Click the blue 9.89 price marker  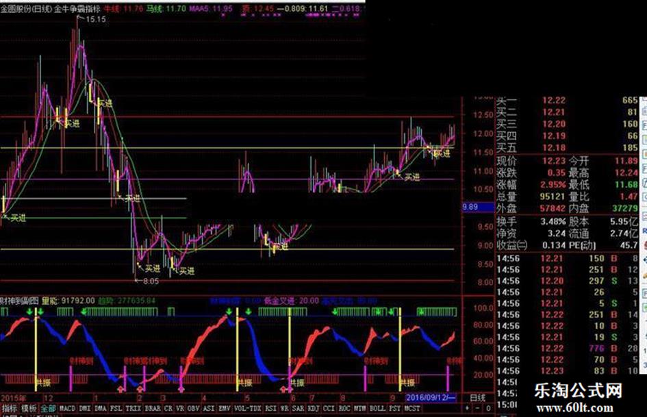tap(478, 207)
